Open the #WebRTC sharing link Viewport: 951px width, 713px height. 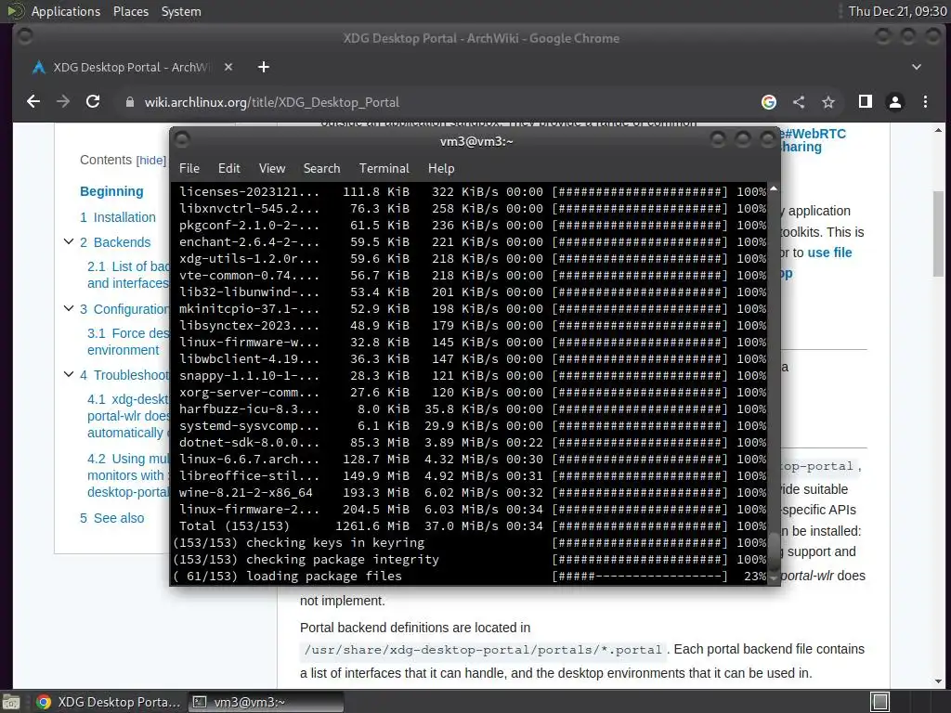point(813,140)
